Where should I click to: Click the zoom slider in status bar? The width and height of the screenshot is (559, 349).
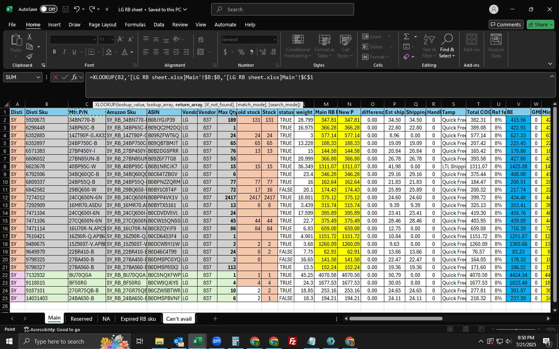click(x=516, y=329)
